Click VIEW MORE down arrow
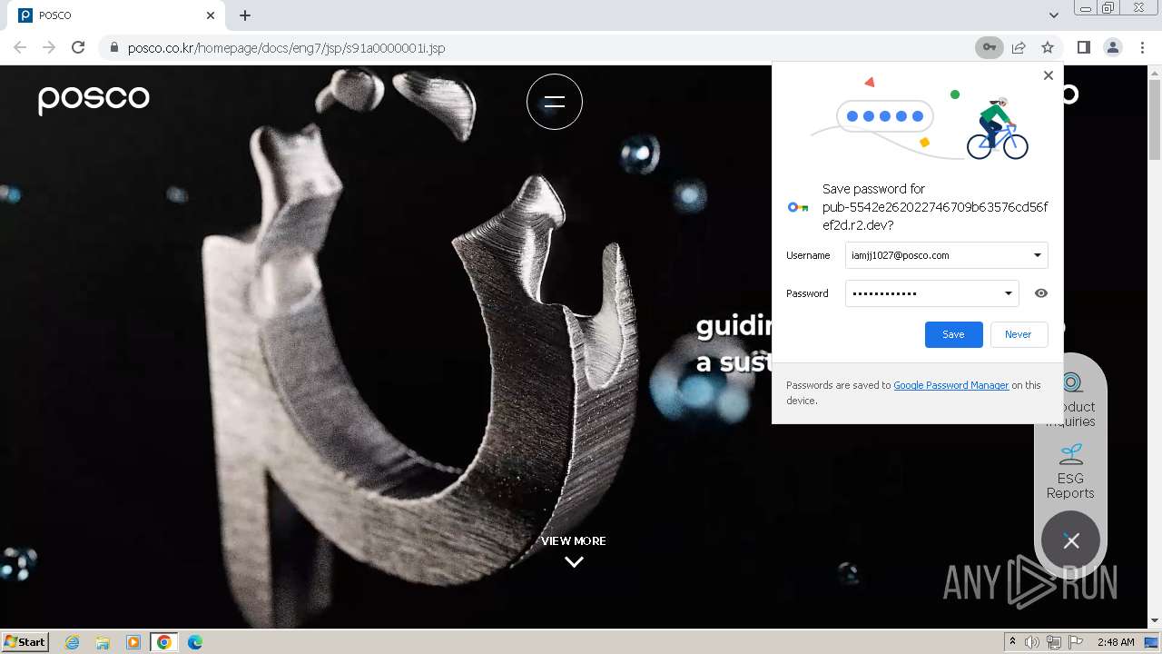Image resolution: width=1162 pixels, height=654 pixels. click(x=574, y=561)
